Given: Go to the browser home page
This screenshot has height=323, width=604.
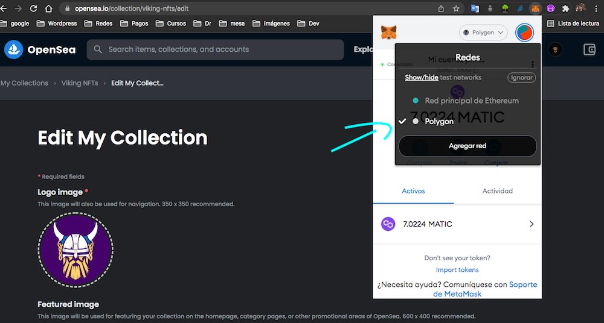Looking at the screenshot, I should point(48,8).
